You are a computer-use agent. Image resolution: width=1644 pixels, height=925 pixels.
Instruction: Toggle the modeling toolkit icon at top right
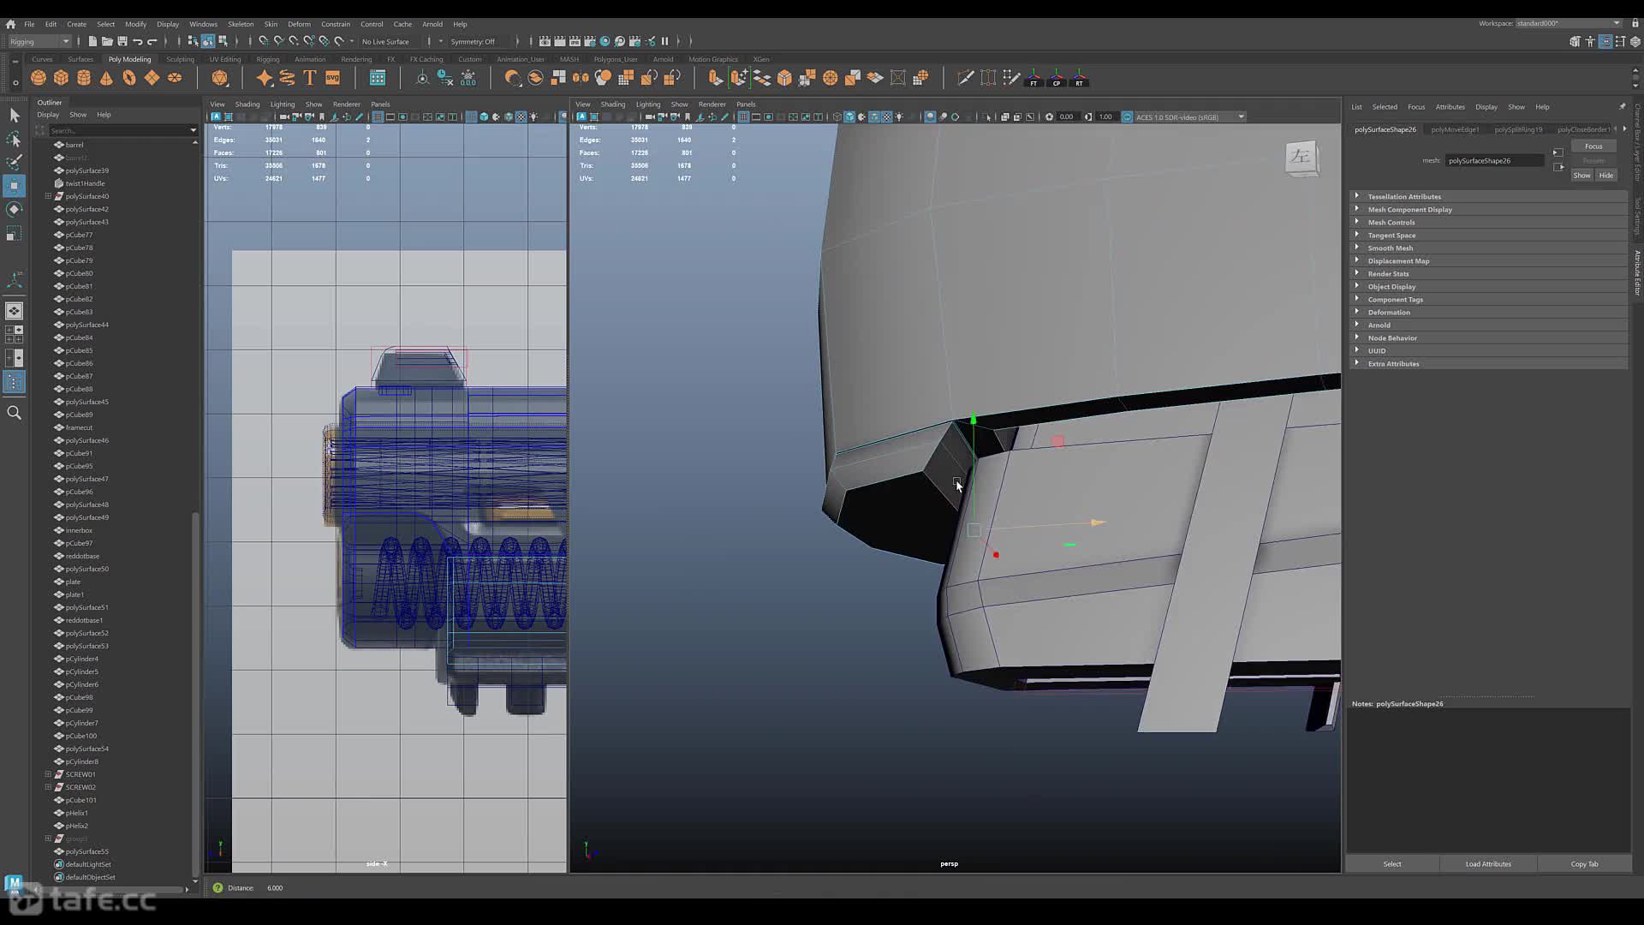click(1575, 41)
